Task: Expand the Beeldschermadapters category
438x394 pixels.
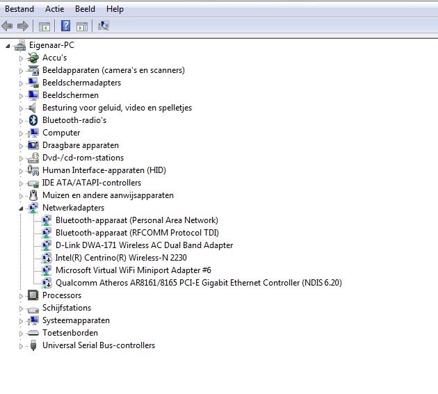Action: click(x=21, y=83)
